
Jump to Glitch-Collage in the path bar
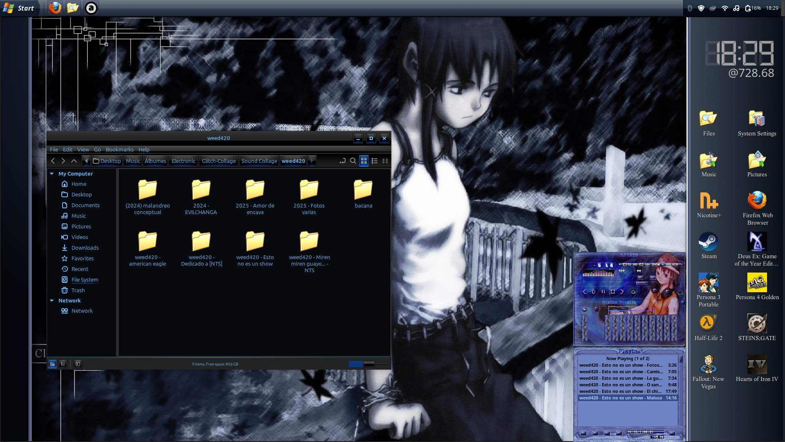point(219,161)
